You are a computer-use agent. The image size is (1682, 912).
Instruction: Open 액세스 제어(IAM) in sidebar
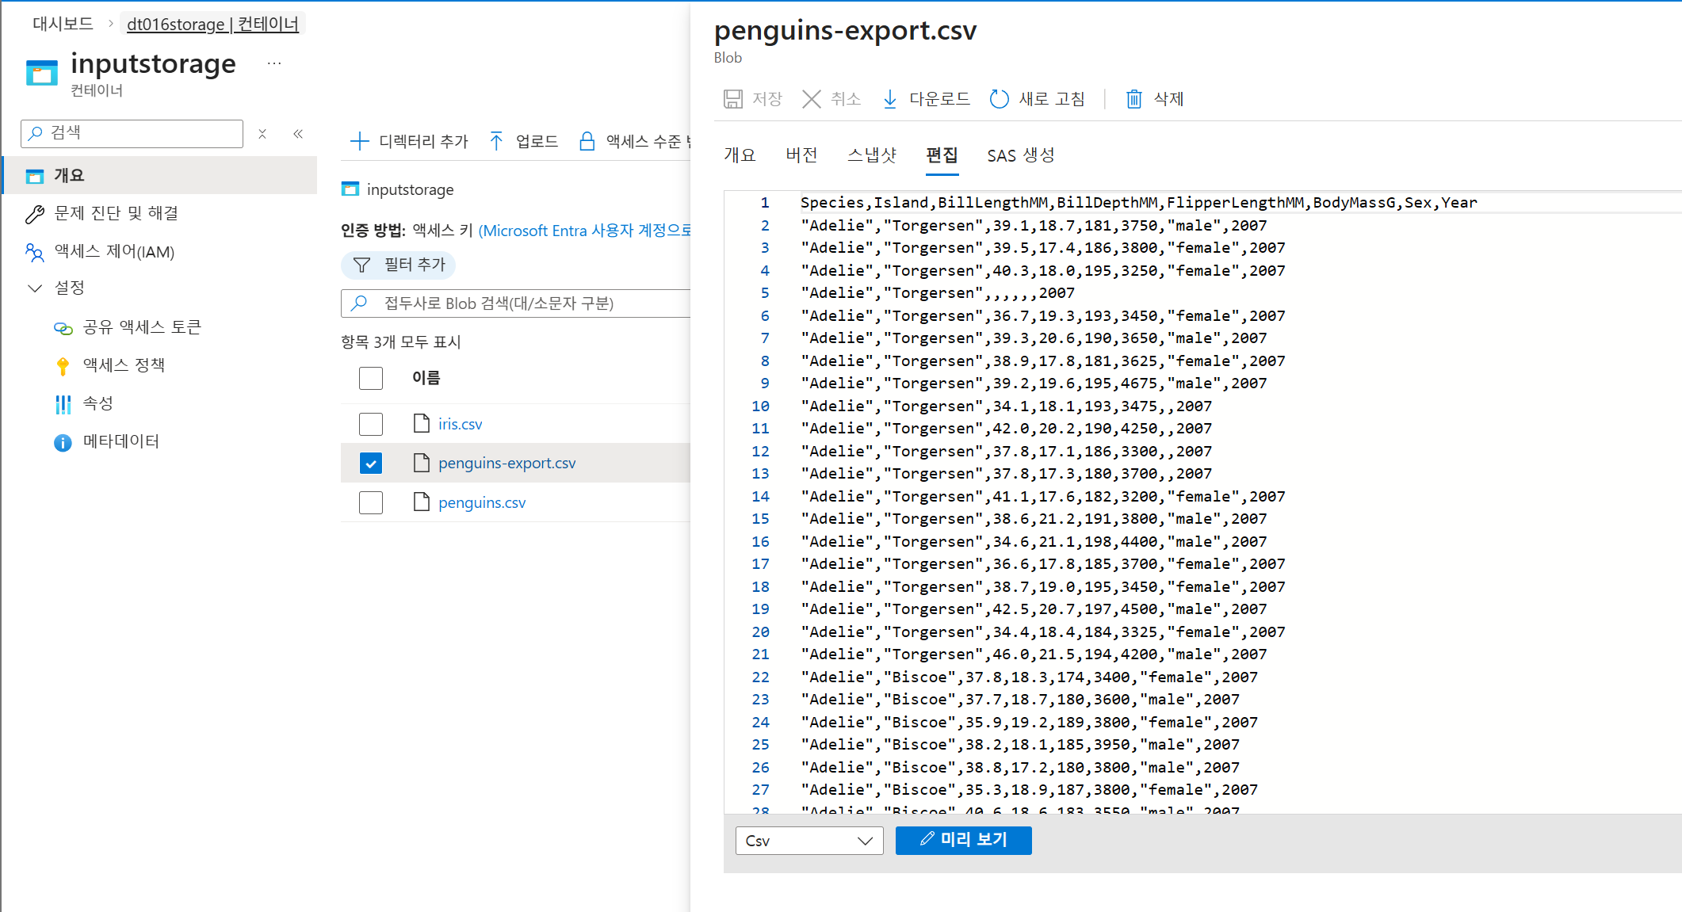(x=114, y=252)
